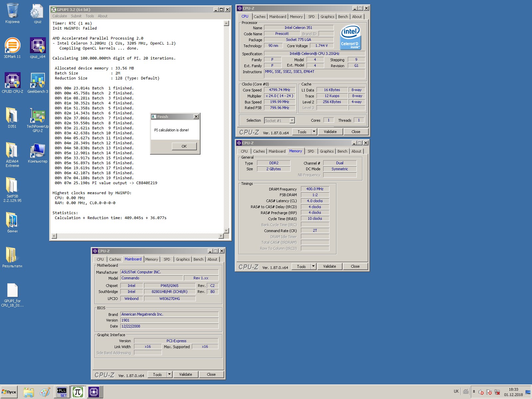
Task: Open the Geekbench 3 desktop icon
Action: [x=38, y=83]
